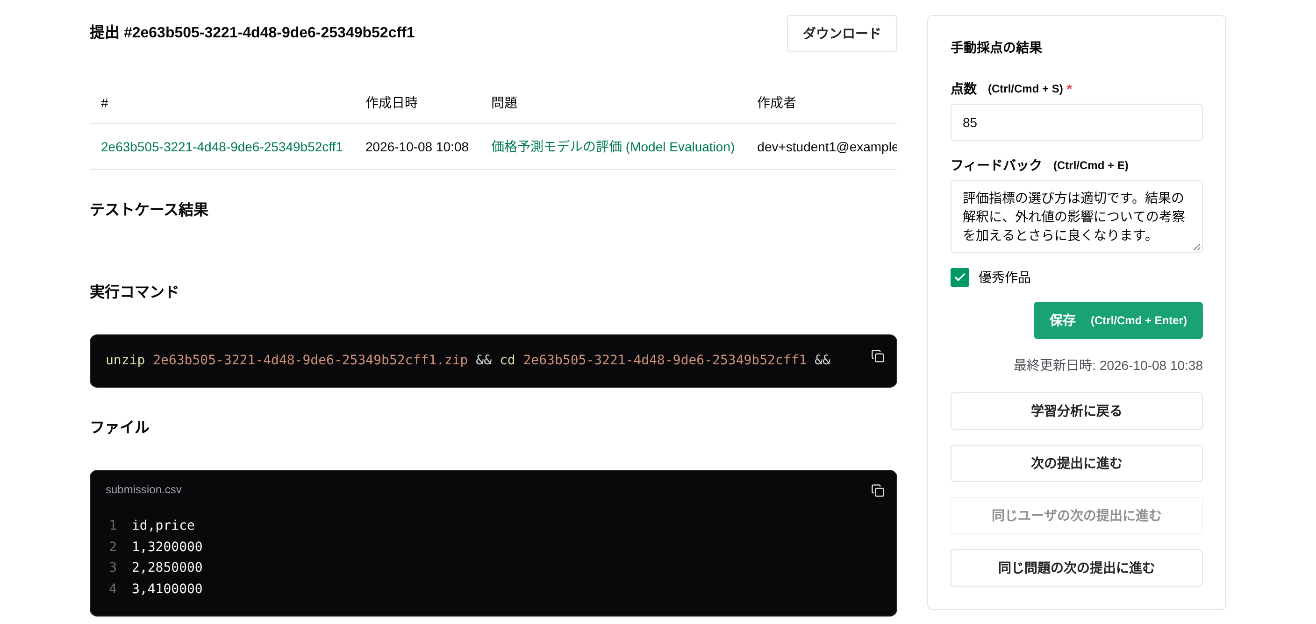Screen dimensions: 1316x624
Task: Focus the フィードバック textarea
Action: (x=1076, y=217)
